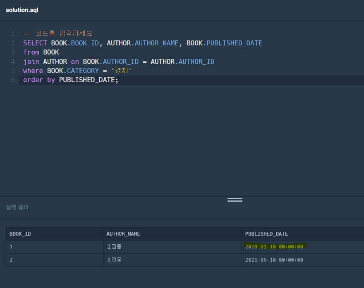
Task: Click BOOK.CATEGORY in the where clause
Action: pos(73,71)
